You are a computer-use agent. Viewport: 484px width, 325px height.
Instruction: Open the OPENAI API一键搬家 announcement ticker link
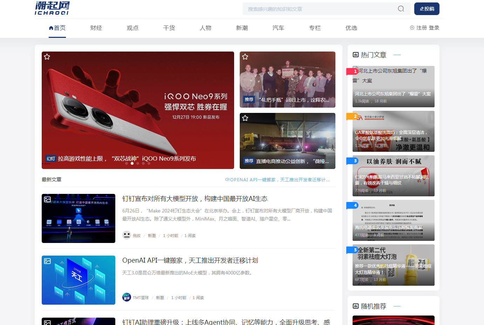pos(280,180)
